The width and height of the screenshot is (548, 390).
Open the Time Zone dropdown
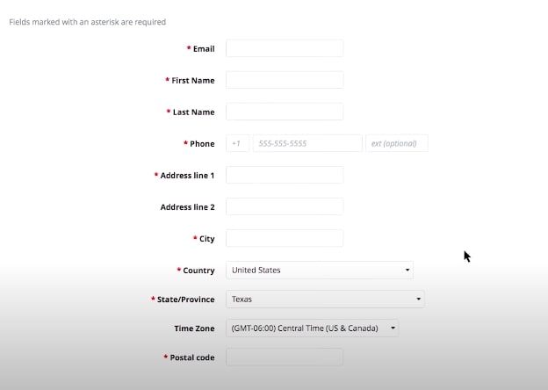312,329
